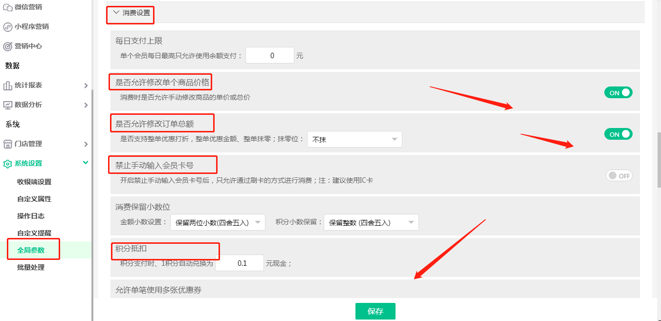Screen dimensions: 661x321
Task: Click the daily payment limit input field
Action: (x=270, y=55)
